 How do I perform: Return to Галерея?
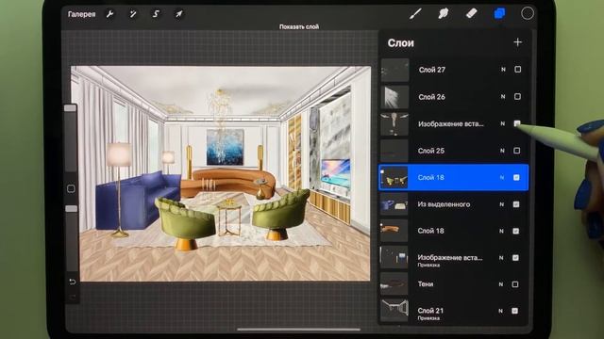[82, 14]
